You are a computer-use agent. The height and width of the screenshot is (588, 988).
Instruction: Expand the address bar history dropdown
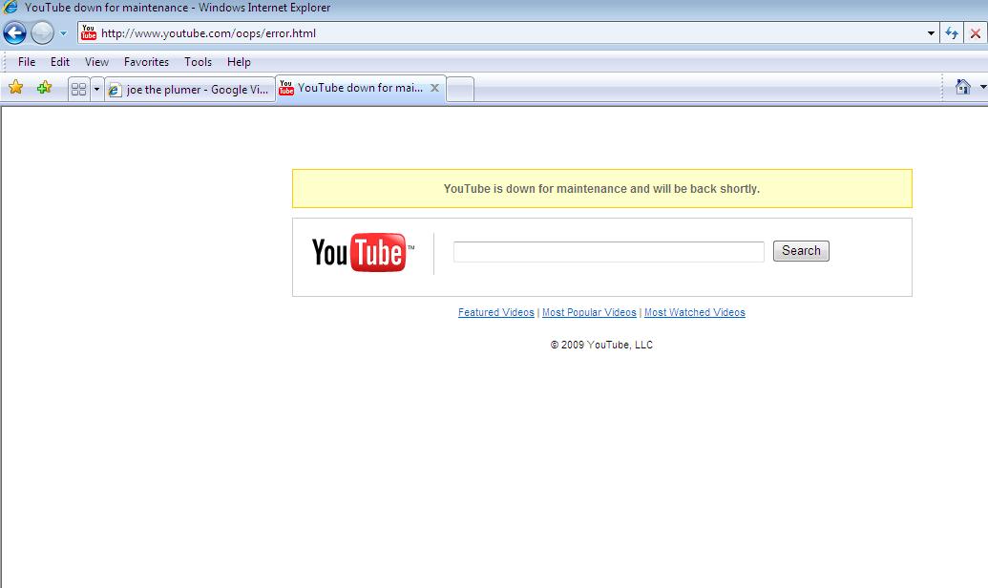(x=931, y=33)
